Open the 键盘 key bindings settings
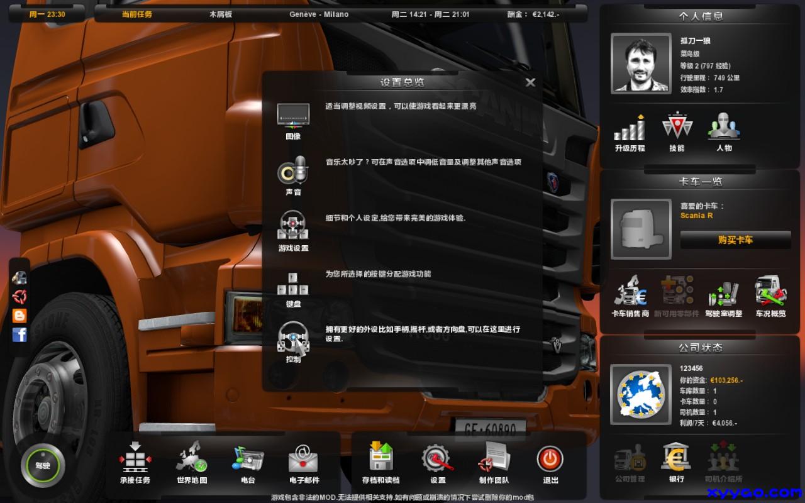Screen dimensions: 805x503 292,286
